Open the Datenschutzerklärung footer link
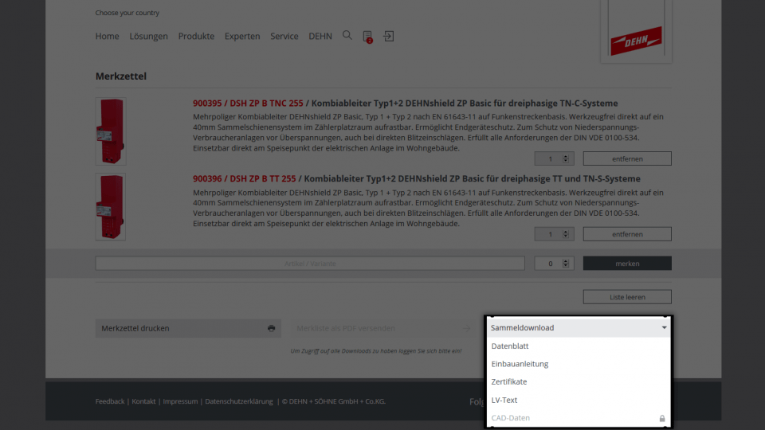 point(239,401)
